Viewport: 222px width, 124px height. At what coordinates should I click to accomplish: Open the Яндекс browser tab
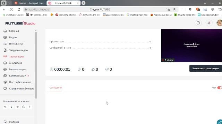tap(29, 3)
